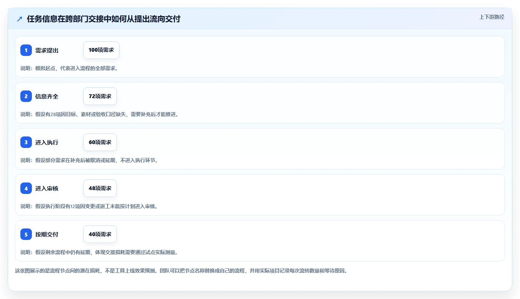Click the arrow icon beside the title

pyautogui.click(x=20, y=19)
